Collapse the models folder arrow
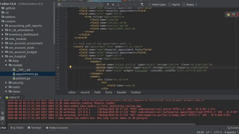Screen dimensions: 239x134 click(x=6, y=65)
